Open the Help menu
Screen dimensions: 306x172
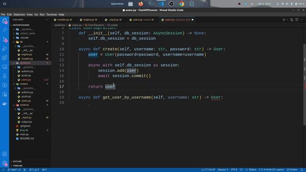click(61, 14)
